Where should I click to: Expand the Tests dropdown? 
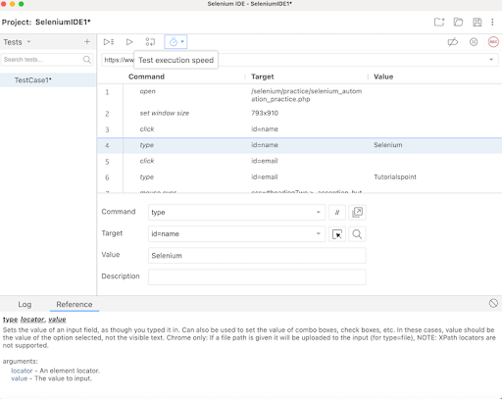click(x=28, y=42)
